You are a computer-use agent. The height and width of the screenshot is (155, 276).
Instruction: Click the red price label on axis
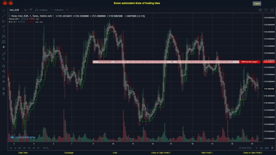(269, 62)
